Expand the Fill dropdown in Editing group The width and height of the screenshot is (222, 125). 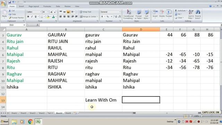(x=181, y=14)
